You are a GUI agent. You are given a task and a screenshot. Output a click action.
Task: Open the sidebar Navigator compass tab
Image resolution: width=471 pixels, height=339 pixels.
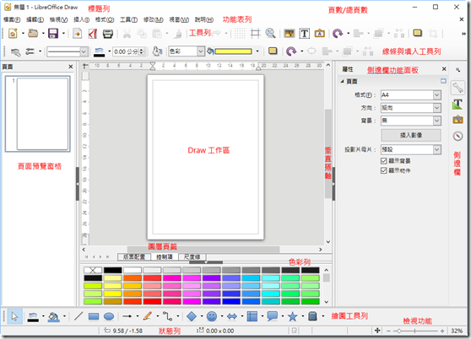tap(457, 136)
